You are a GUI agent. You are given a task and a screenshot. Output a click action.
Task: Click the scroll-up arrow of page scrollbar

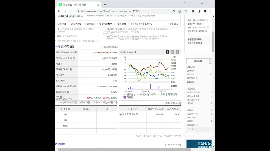213,16
